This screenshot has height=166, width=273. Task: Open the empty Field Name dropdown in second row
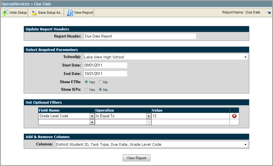point(92,122)
